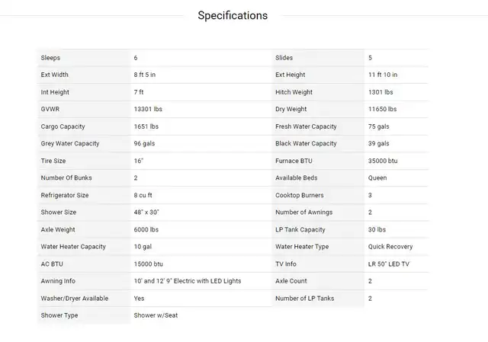The image size is (488, 342).
Task: Click the Cargo Capacity label
Action: coord(63,126)
